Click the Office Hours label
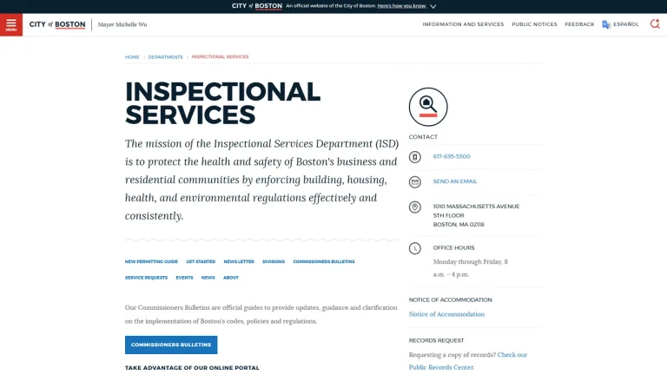Screen dimensions: 667x375 point(453,247)
